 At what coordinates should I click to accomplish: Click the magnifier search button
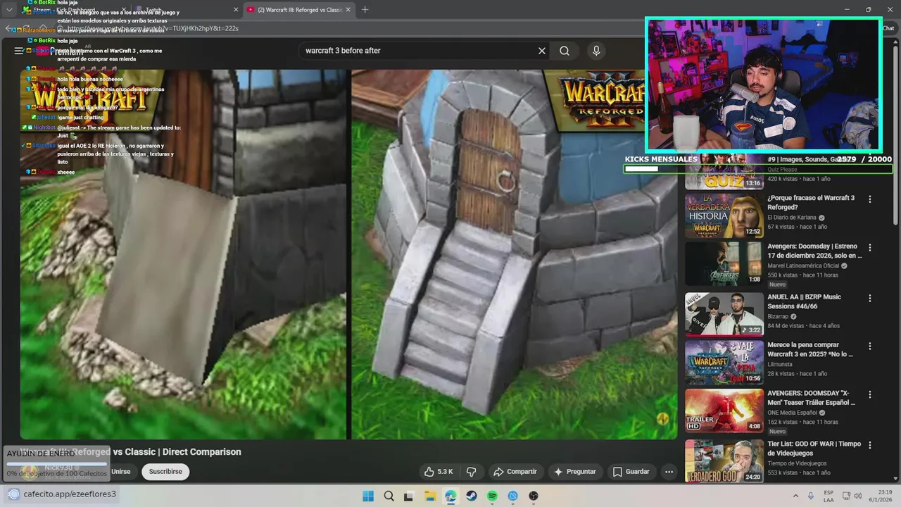565,51
